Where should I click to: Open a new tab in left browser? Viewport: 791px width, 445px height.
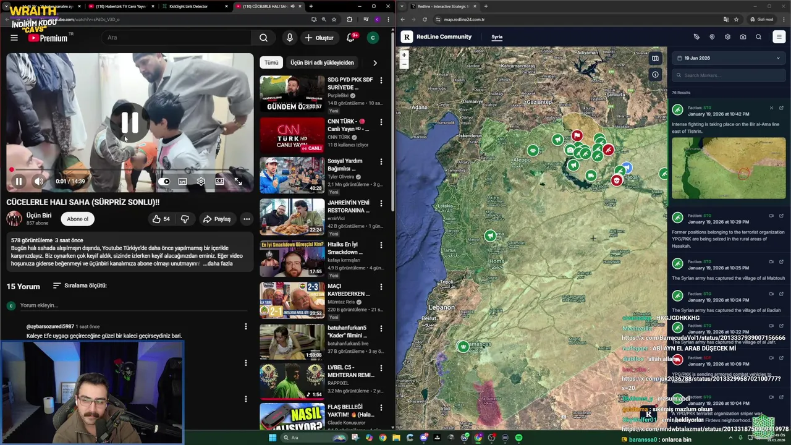tap(311, 6)
